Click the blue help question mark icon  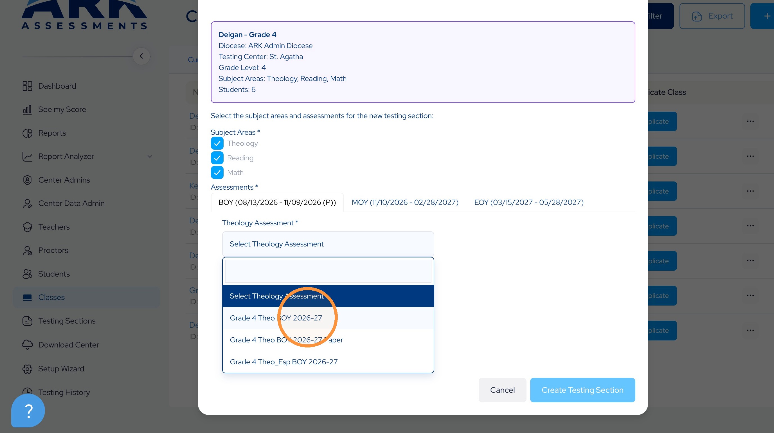28,410
